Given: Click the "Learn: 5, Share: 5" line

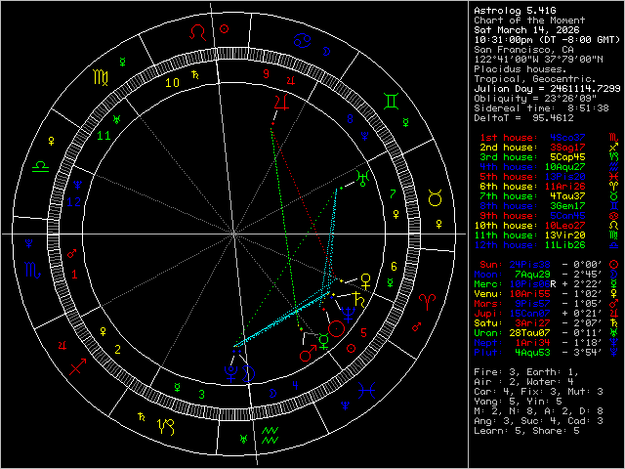Looking at the screenshot, I should click(x=526, y=431).
